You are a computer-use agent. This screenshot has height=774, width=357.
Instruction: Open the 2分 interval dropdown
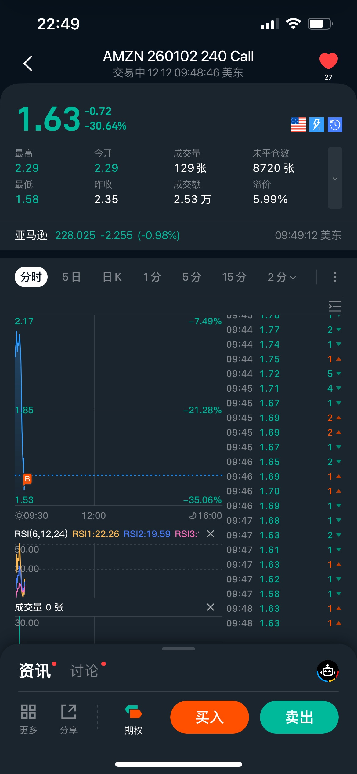(x=281, y=277)
